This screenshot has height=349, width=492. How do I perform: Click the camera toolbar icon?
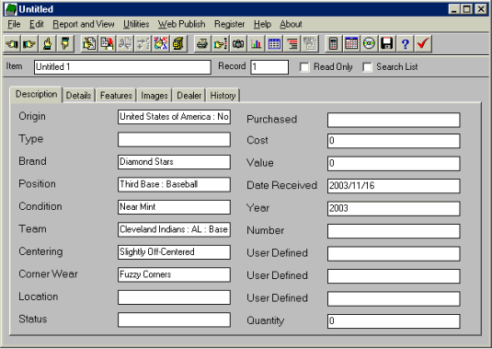point(238,43)
